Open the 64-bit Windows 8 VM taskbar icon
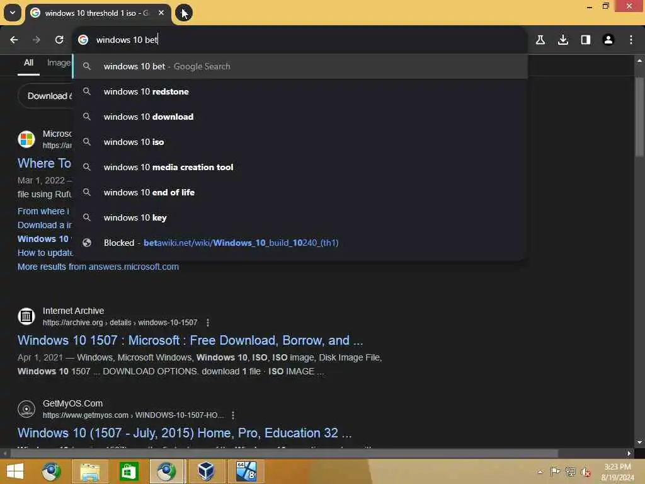 click(x=246, y=471)
